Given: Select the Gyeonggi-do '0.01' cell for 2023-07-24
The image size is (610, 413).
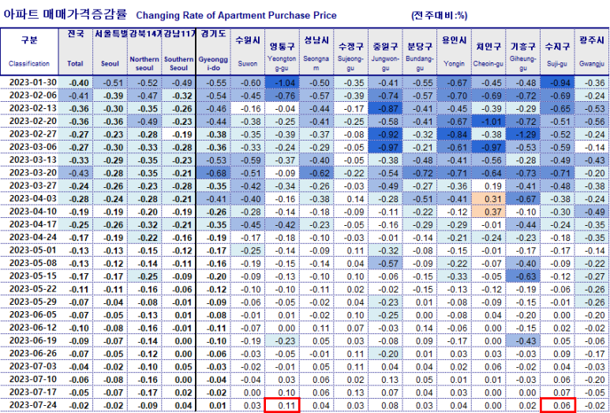Looking at the screenshot, I should [x=213, y=405].
